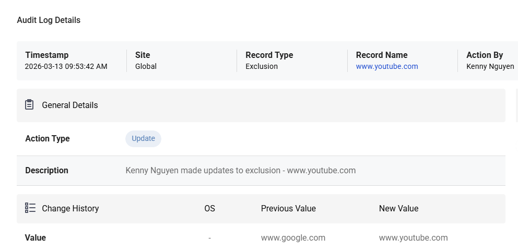Click the Audit Log Details heading
Image resolution: width=518 pixels, height=250 pixels.
[49, 20]
